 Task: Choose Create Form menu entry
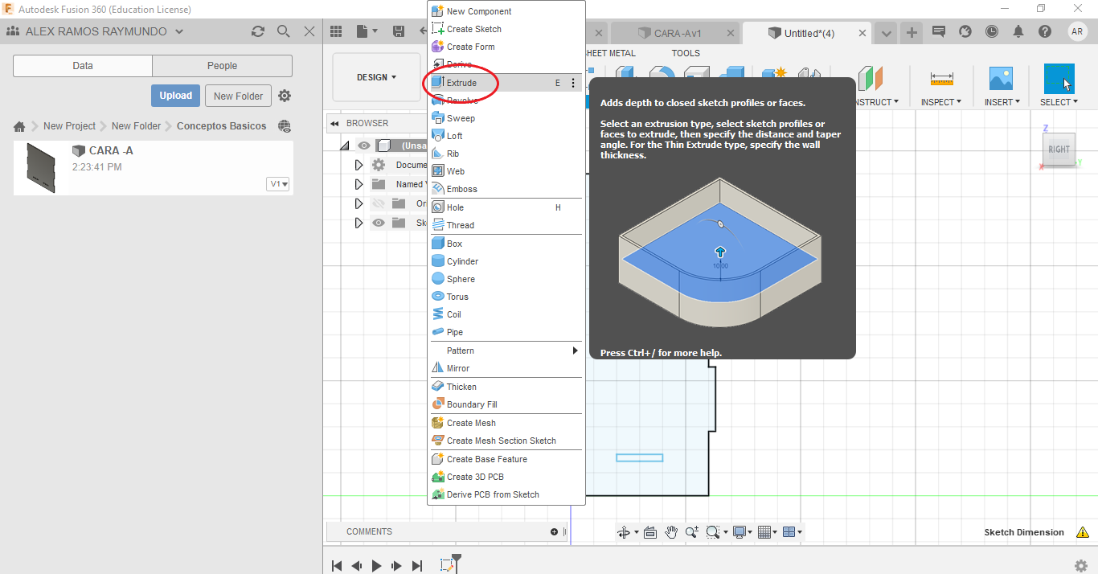pos(506,47)
